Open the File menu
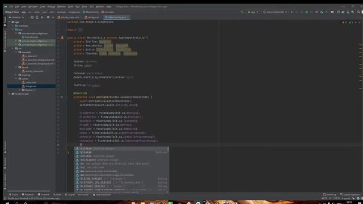Screen dimensions: 363x204 11,7
